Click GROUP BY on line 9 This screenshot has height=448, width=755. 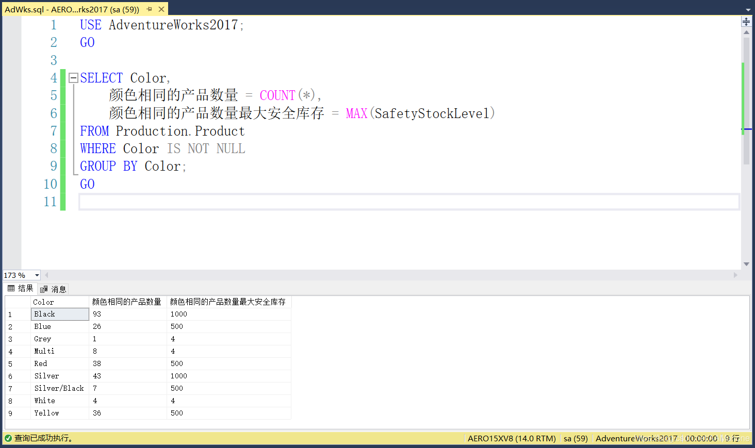(109, 166)
